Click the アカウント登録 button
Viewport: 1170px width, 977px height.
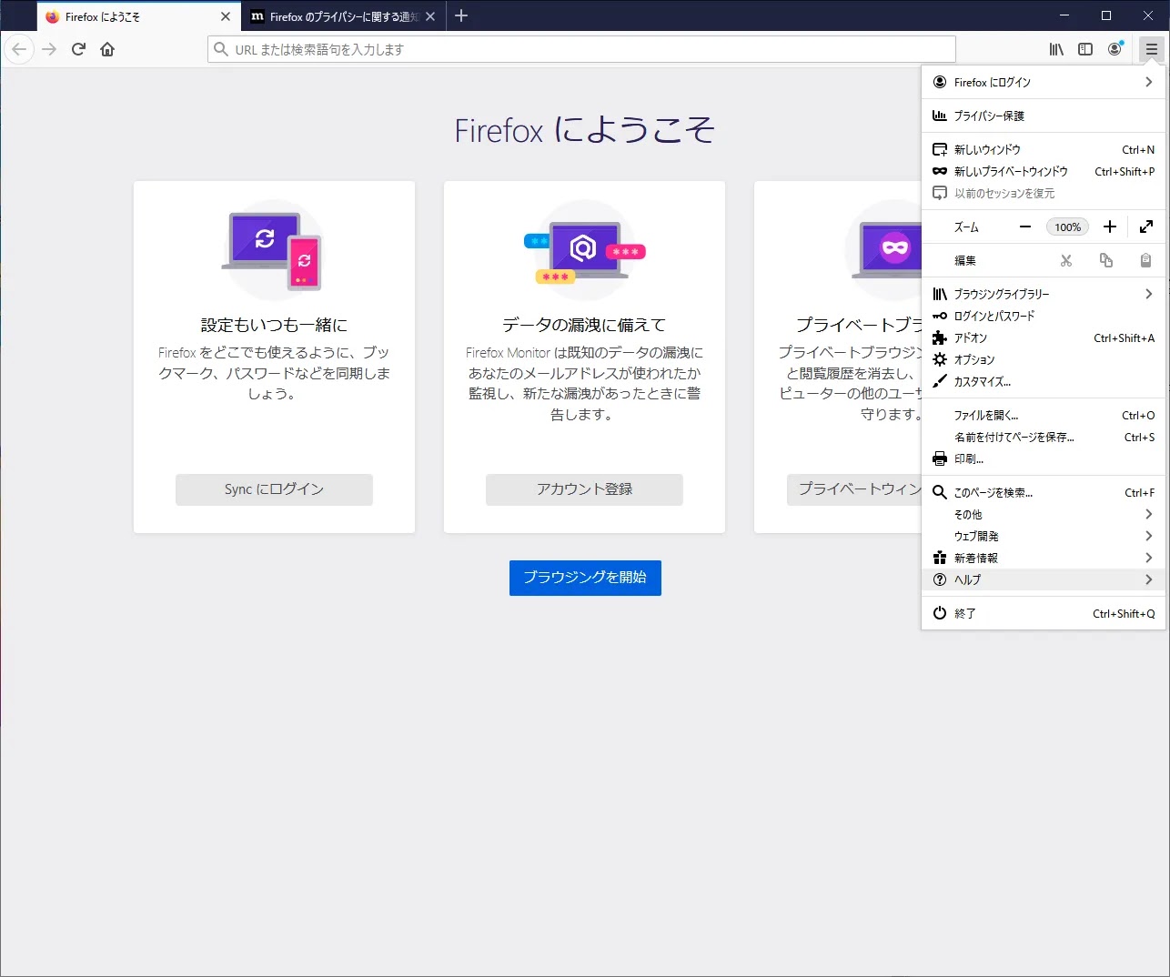pyautogui.click(x=584, y=489)
